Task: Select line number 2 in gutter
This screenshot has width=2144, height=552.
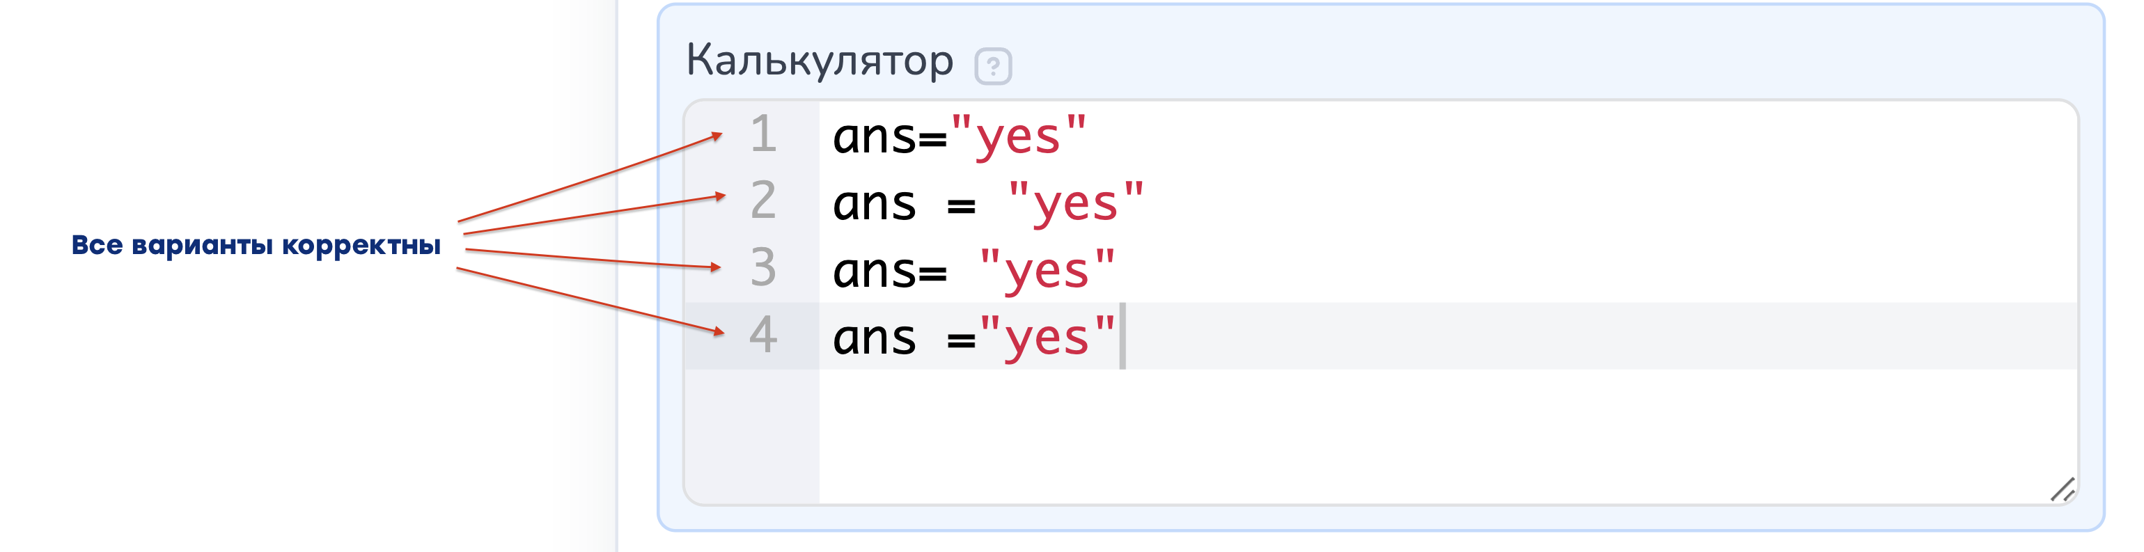Action: point(763,200)
